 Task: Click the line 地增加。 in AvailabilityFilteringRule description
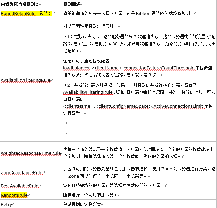coord(71,51)
